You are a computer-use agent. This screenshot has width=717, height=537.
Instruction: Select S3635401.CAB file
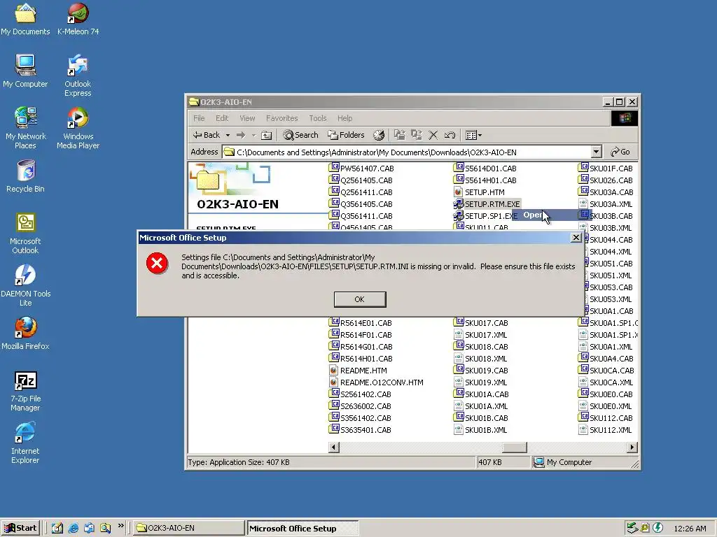click(360, 430)
